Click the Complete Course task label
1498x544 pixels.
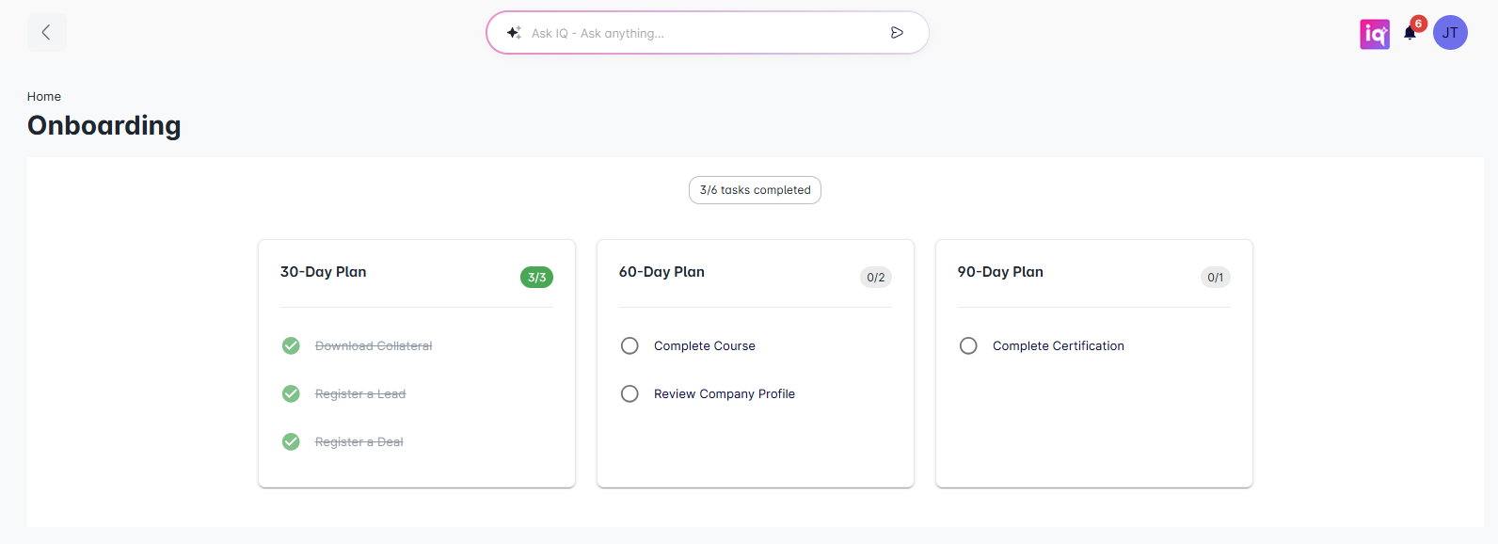pos(704,346)
